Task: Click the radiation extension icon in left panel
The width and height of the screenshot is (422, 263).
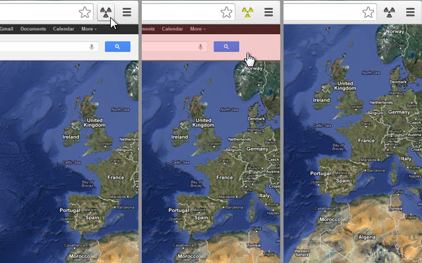Action: click(x=105, y=12)
